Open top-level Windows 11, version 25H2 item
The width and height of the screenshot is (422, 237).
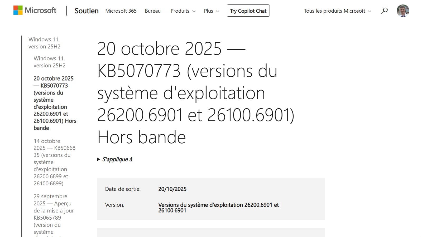(44, 43)
